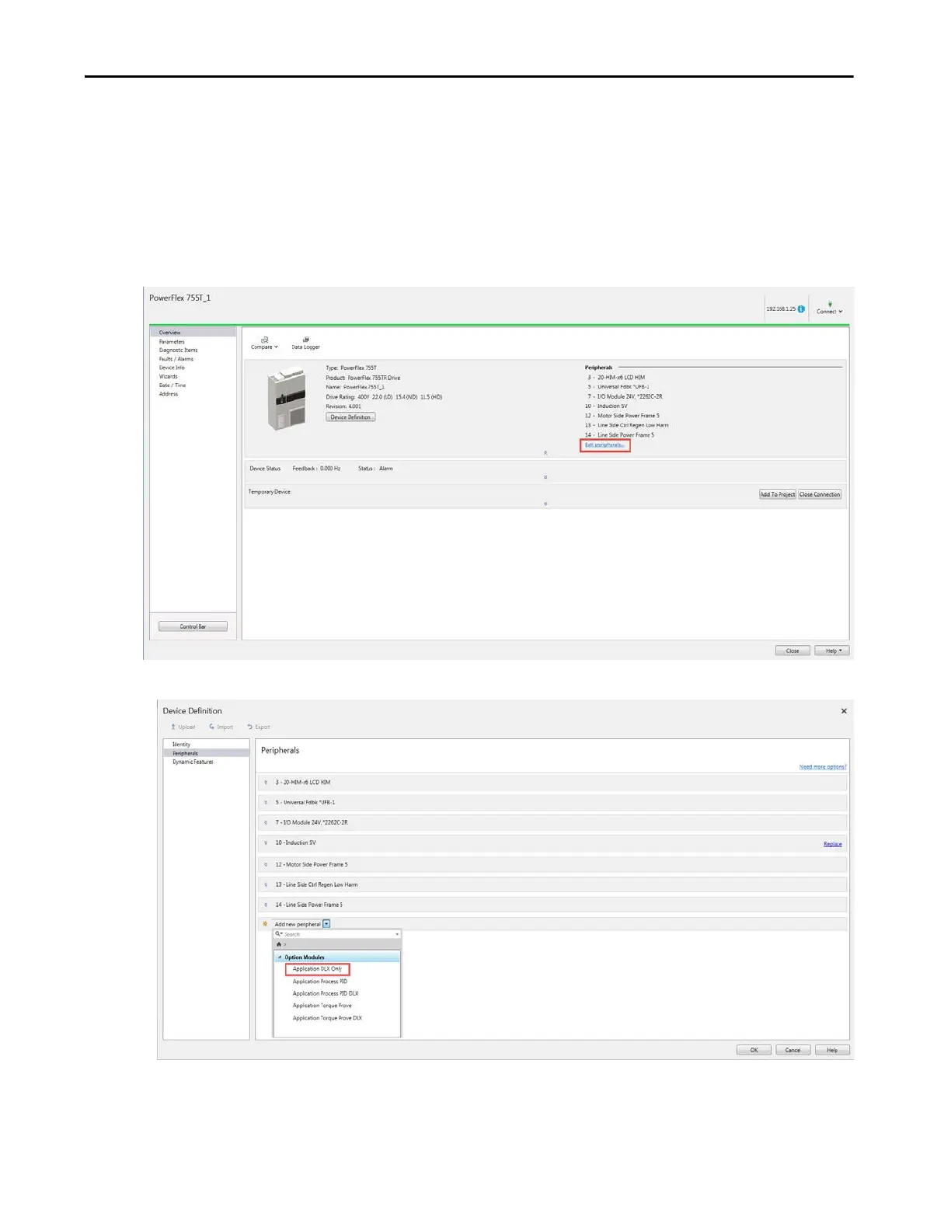Click the 'Status: Alarm' device status text
The width and height of the screenshot is (951, 1231).
pyautogui.click(x=375, y=469)
